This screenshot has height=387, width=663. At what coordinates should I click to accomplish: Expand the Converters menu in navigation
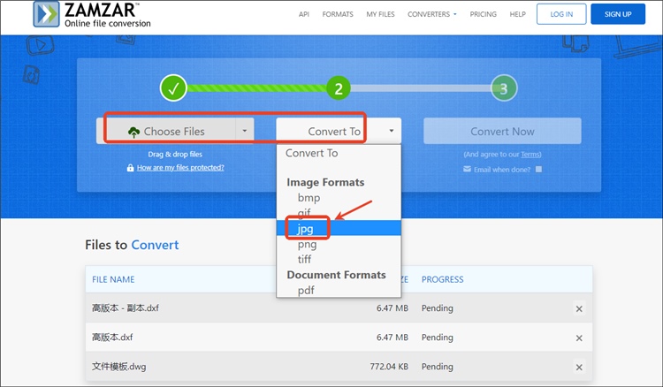coord(432,15)
